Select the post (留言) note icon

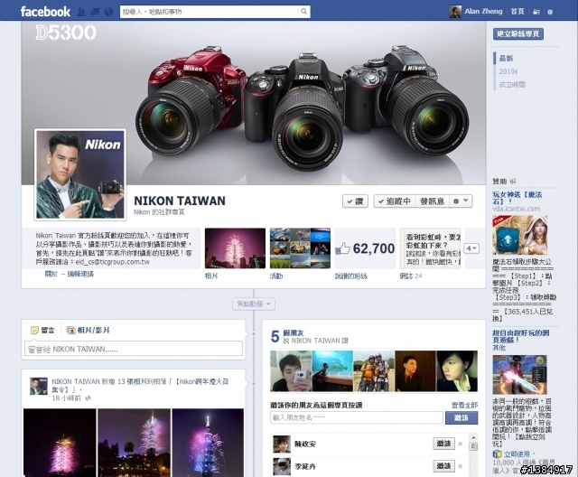click(x=34, y=330)
